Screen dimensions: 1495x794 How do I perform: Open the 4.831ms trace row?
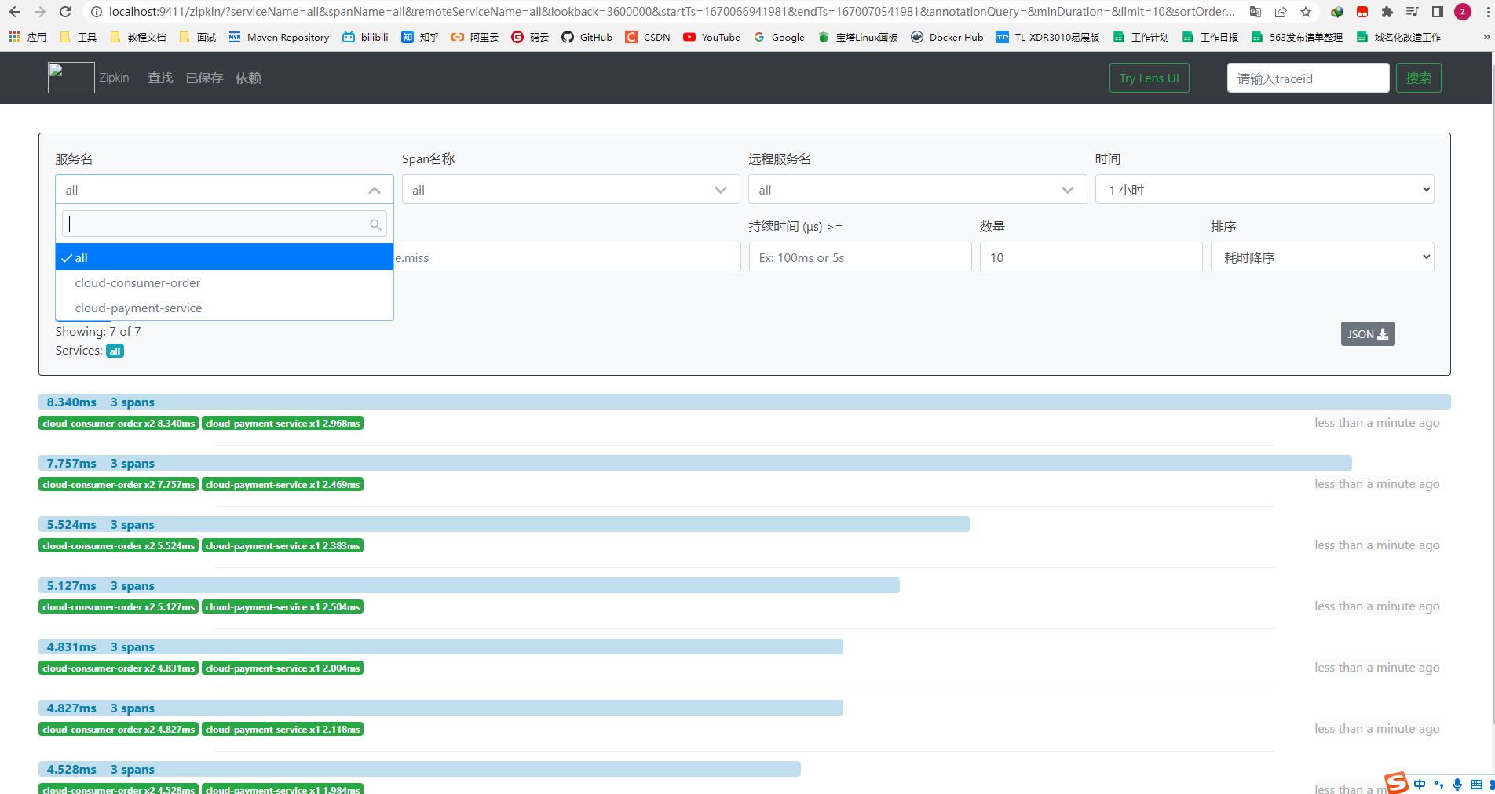coord(440,646)
